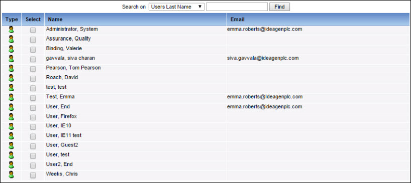Click user icon beside User, Firefox

point(11,117)
